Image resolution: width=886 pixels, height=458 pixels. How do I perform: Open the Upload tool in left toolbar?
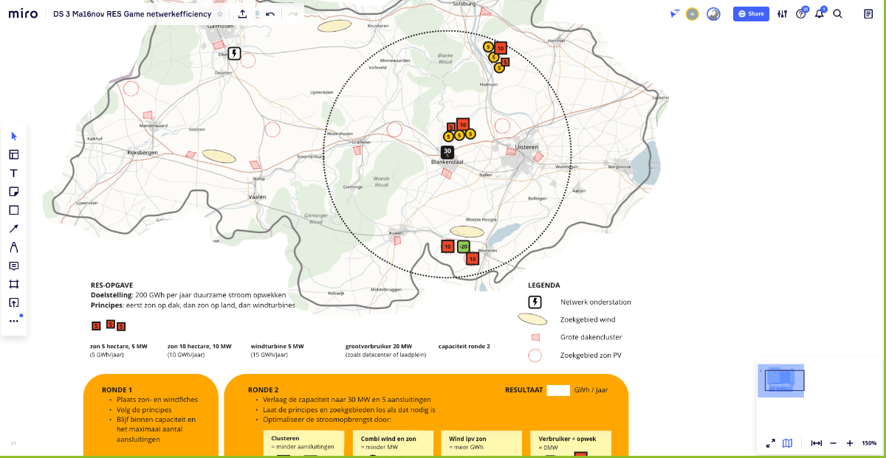click(x=14, y=302)
